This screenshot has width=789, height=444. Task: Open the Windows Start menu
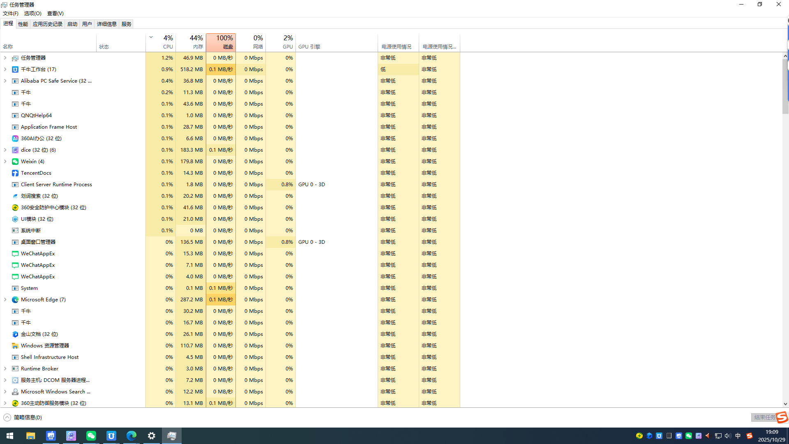[10, 436]
